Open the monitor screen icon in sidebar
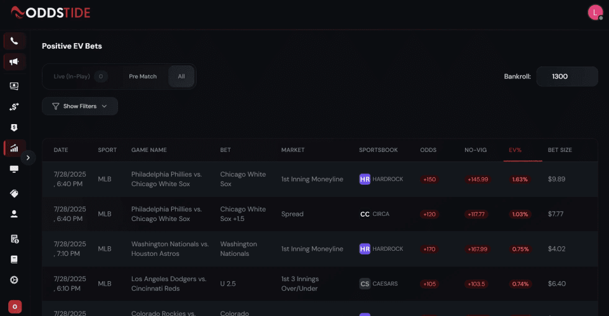 point(14,169)
